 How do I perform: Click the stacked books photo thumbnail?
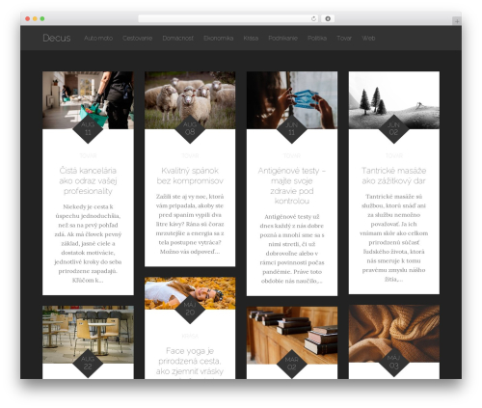[x=292, y=335]
